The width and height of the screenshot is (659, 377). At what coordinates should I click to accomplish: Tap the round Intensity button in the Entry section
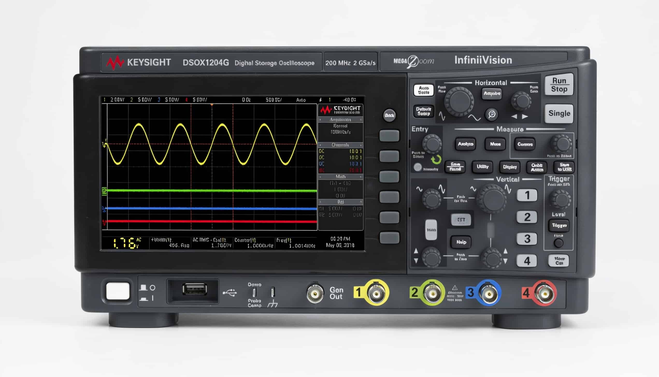(417, 167)
